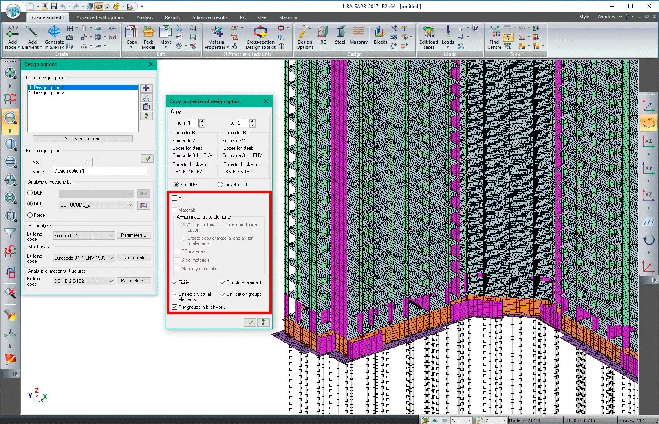Switch to Analysis tab
Image resolution: width=659 pixels, height=424 pixels.
pos(145,17)
